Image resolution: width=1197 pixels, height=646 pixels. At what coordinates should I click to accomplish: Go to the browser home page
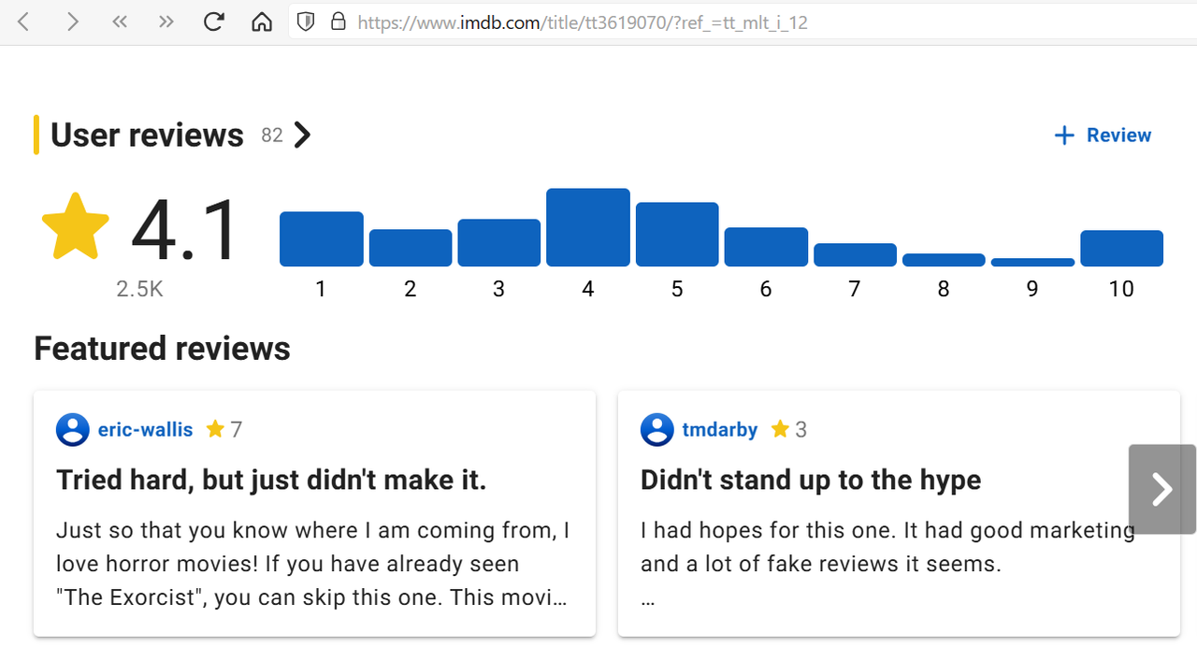[x=262, y=22]
